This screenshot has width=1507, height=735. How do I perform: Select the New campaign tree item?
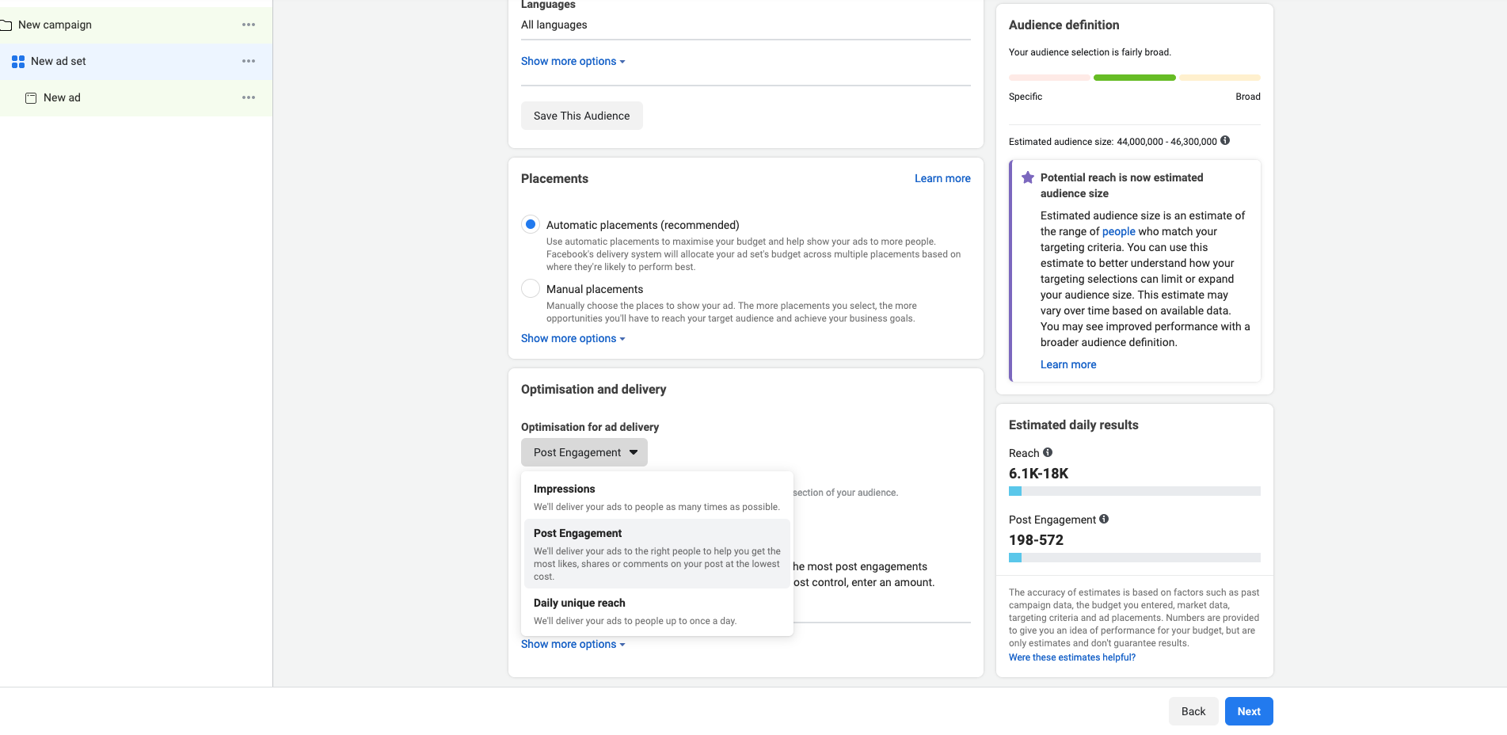[55, 25]
